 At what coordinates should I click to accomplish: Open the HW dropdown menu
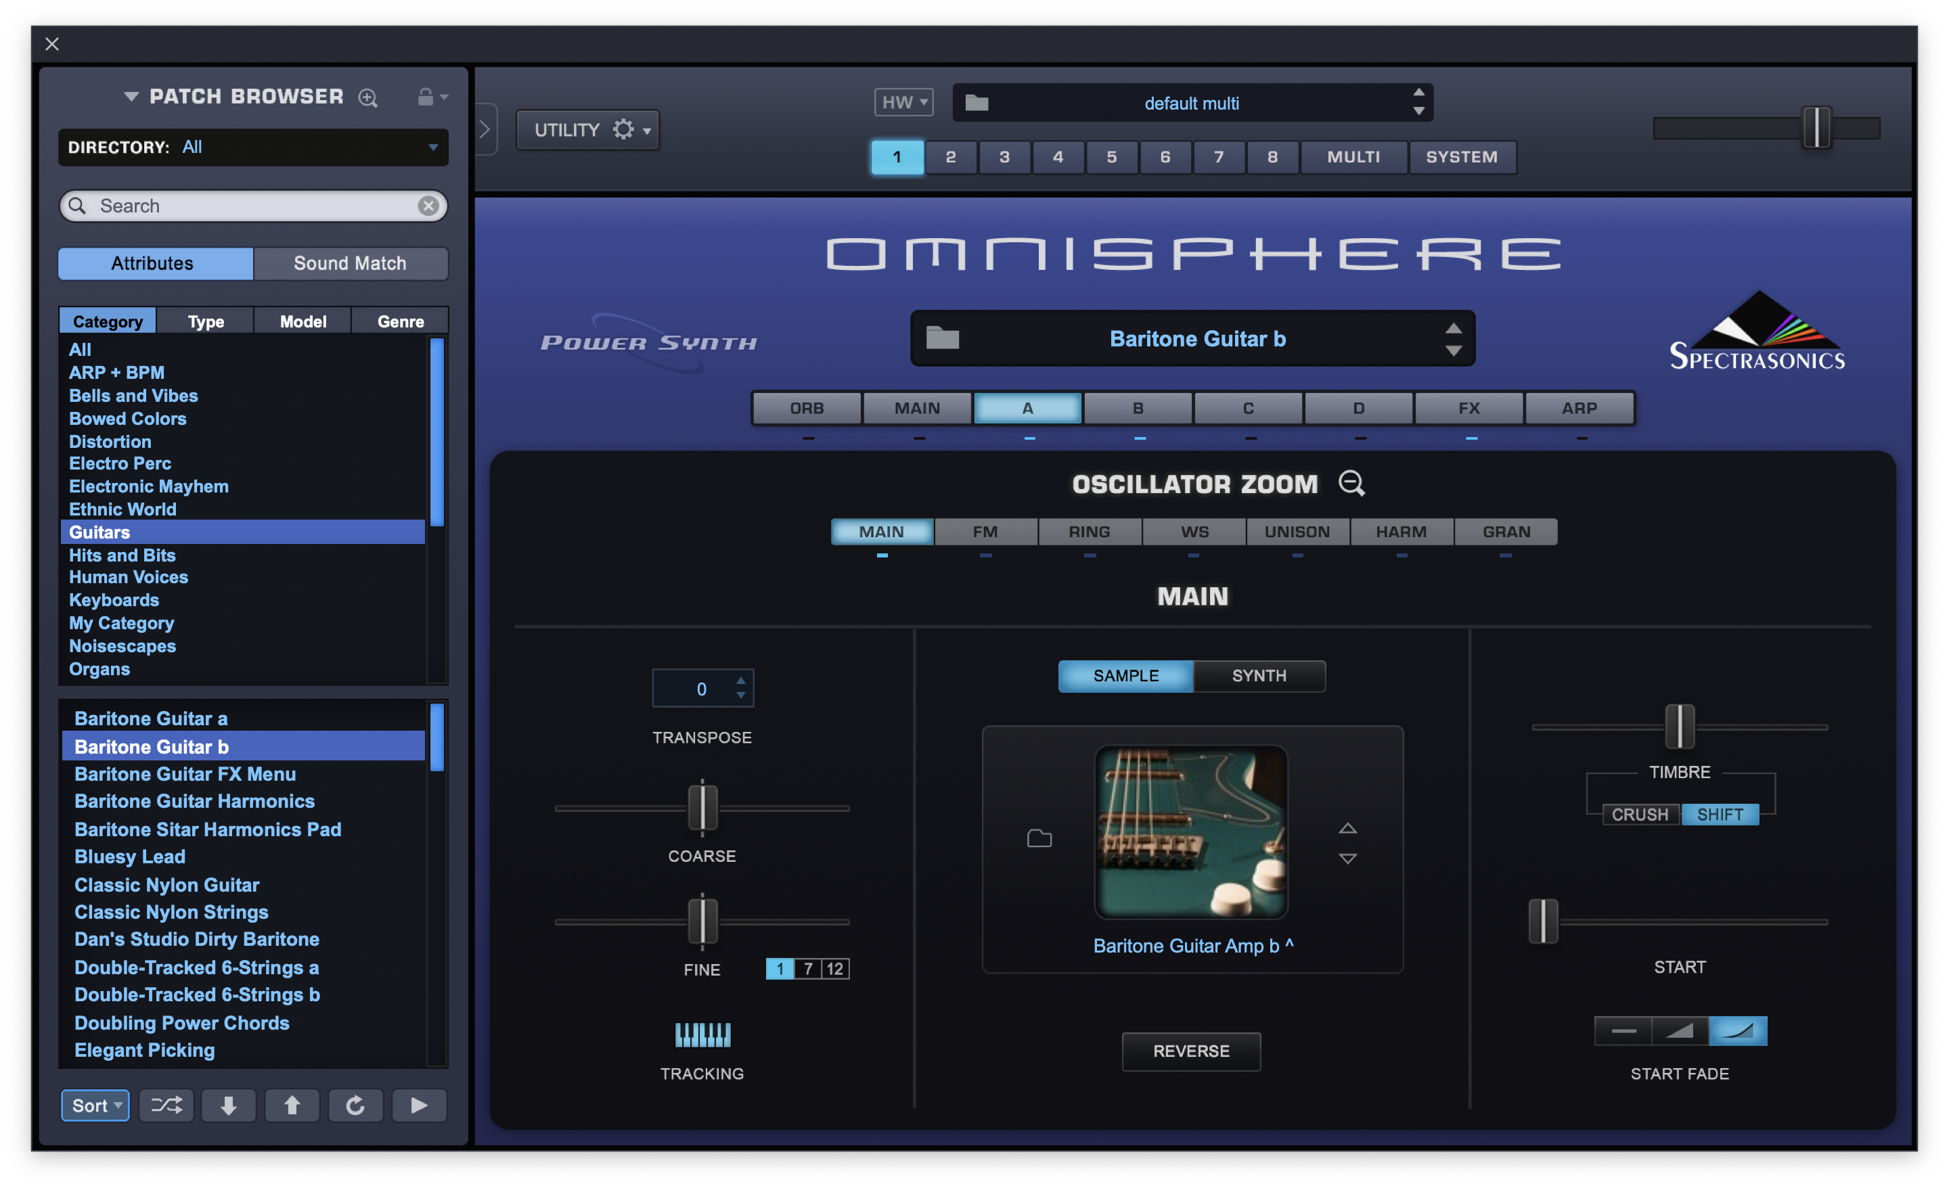click(904, 102)
